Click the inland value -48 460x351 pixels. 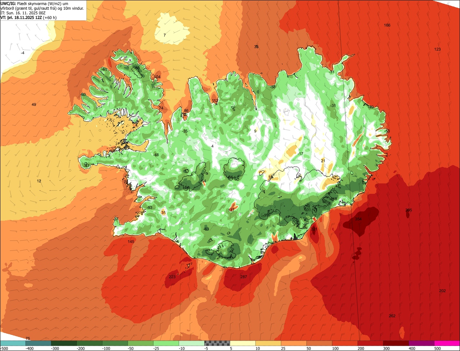[x=156, y=155]
